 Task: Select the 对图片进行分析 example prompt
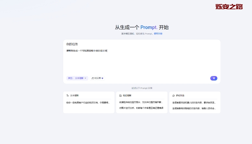(141, 108)
